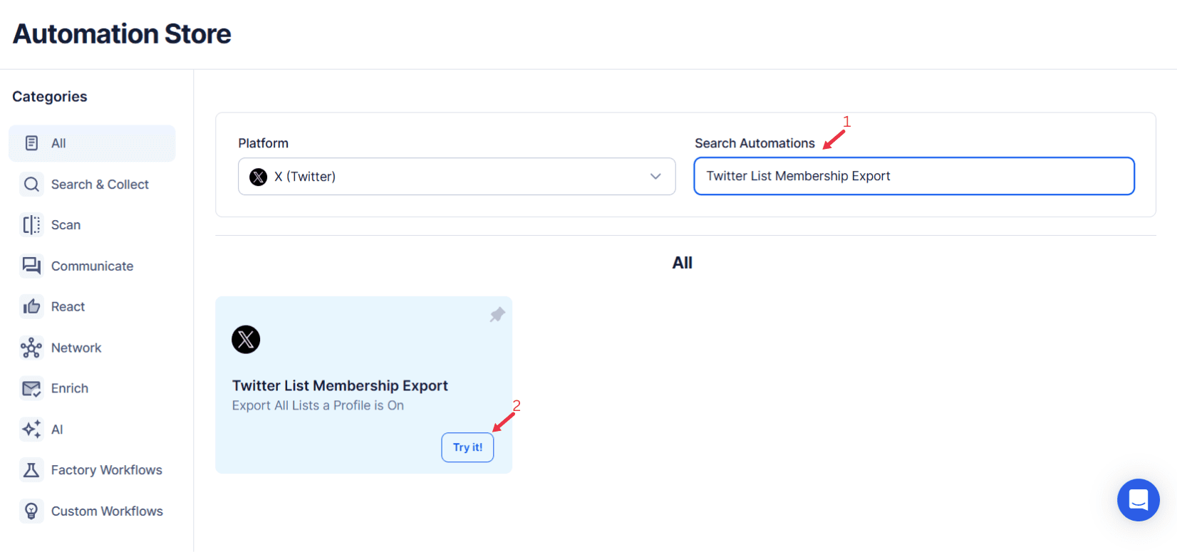The height and width of the screenshot is (552, 1177).
Task: Click the Twitter List Membership Export card title
Action: coord(340,385)
